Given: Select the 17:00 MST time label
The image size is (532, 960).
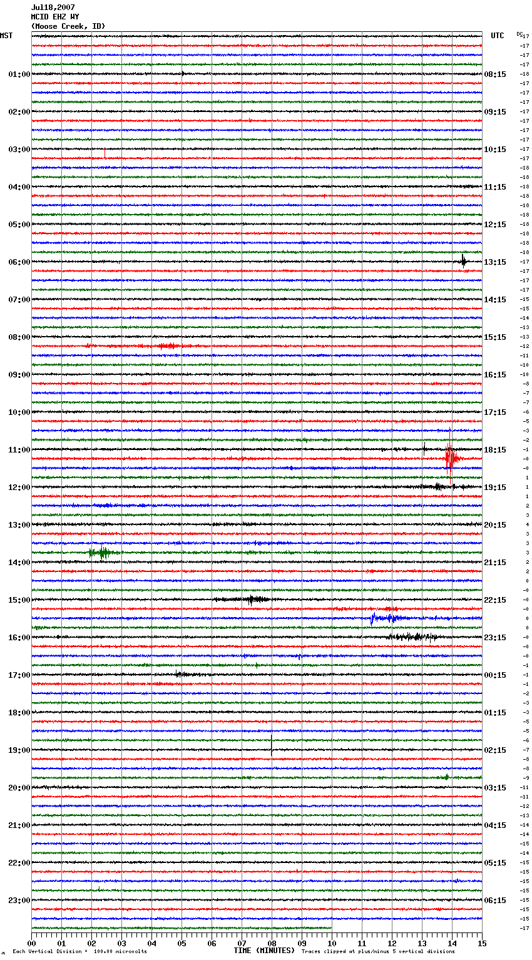Looking at the screenshot, I should [19, 675].
